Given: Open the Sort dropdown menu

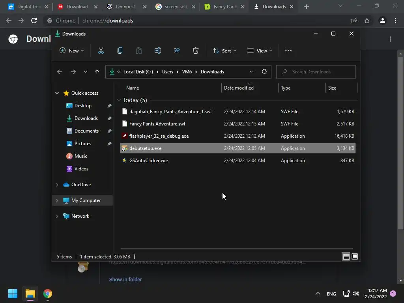Looking at the screenshot, I should 224,51.
